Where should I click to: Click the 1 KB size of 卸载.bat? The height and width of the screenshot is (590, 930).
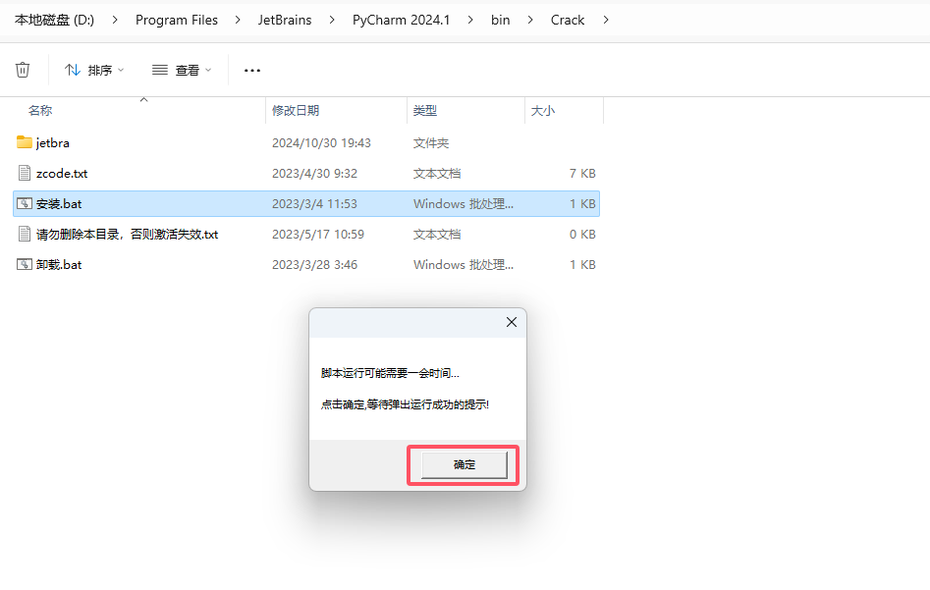(582, 264)
